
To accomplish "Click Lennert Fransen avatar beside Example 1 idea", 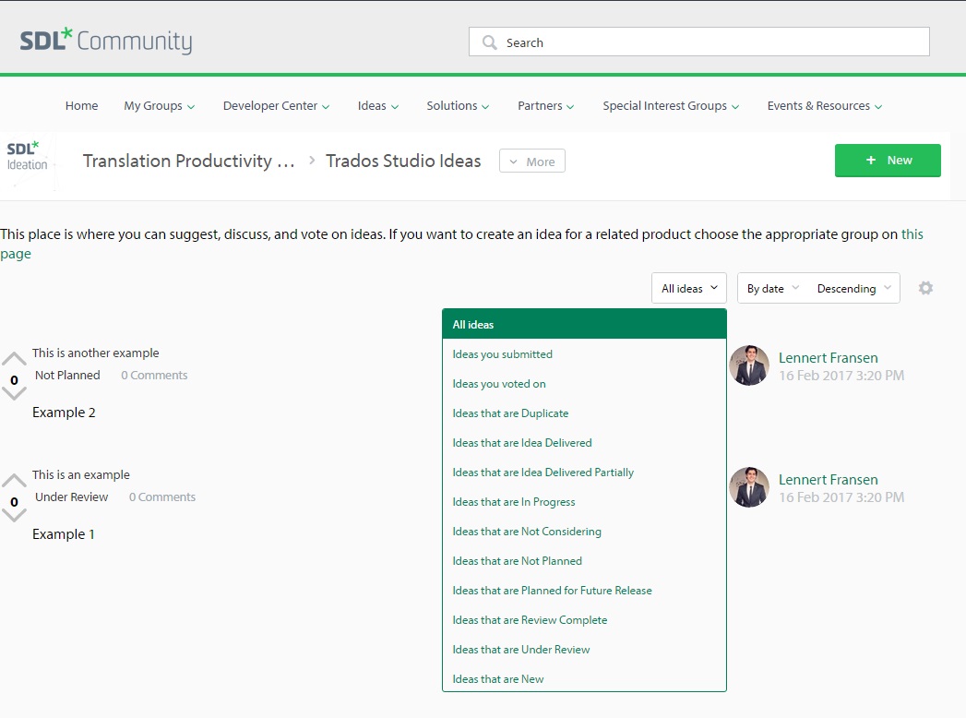I will (749, 487).
